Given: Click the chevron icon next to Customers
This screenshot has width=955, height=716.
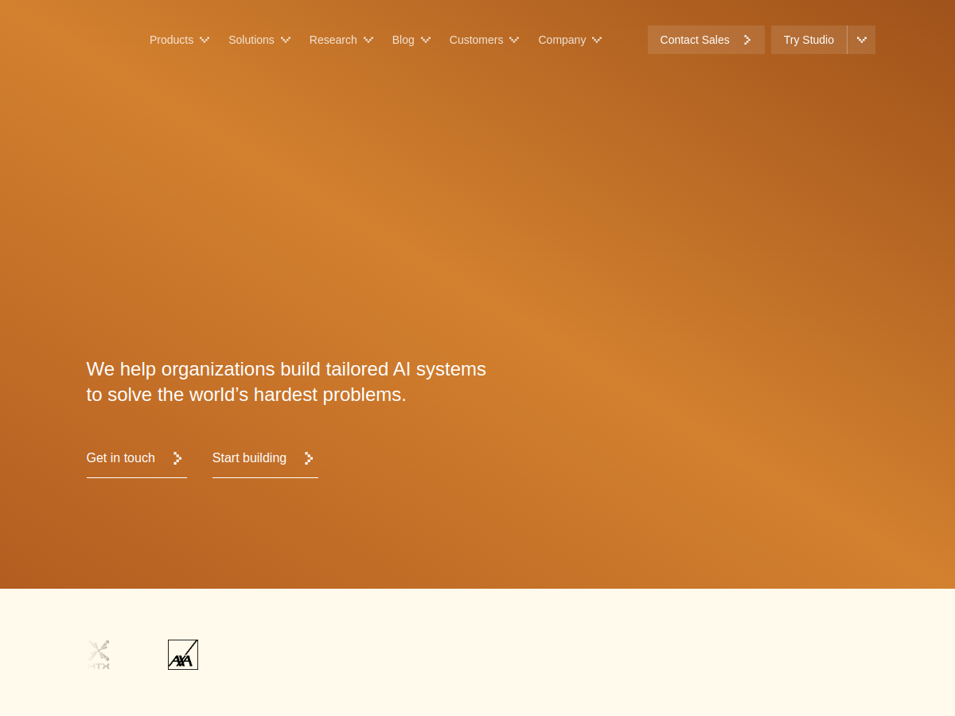Looking at the screenshot, I should point(513,40).
